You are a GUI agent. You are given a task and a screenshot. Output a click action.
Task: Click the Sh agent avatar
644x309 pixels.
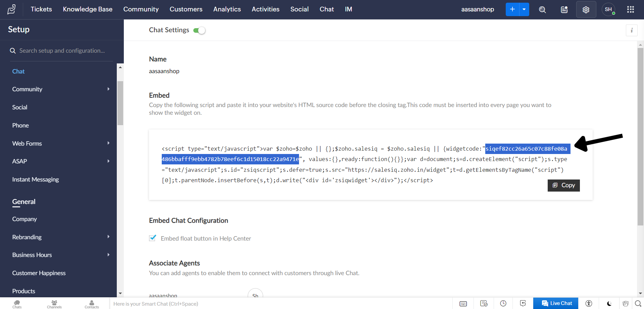[x=255, y=294]
